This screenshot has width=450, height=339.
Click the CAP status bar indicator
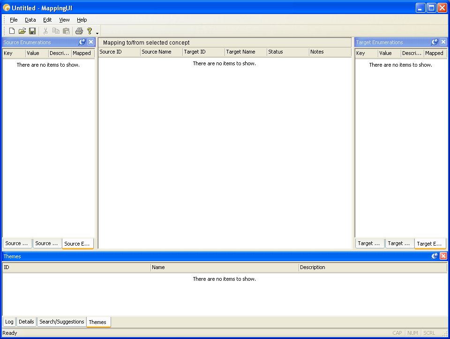tap(397, 333)
